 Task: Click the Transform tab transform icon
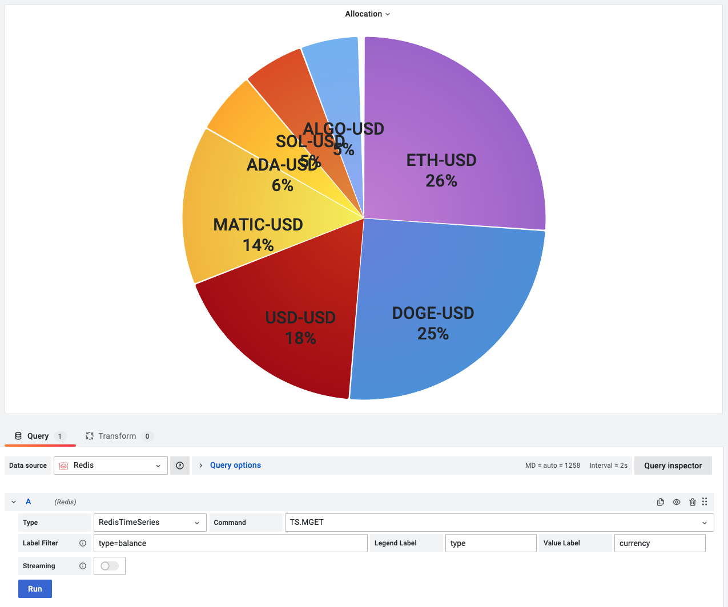pos(90,435)
